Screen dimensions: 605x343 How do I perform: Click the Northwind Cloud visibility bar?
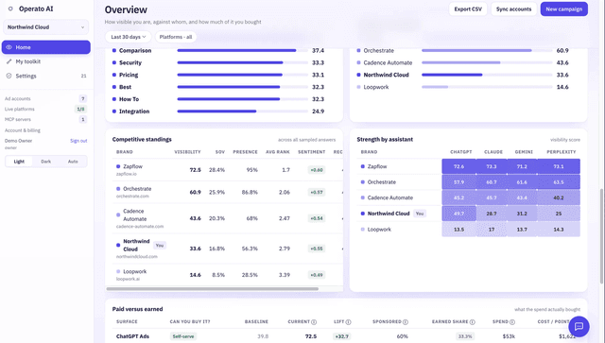(487, 75)
